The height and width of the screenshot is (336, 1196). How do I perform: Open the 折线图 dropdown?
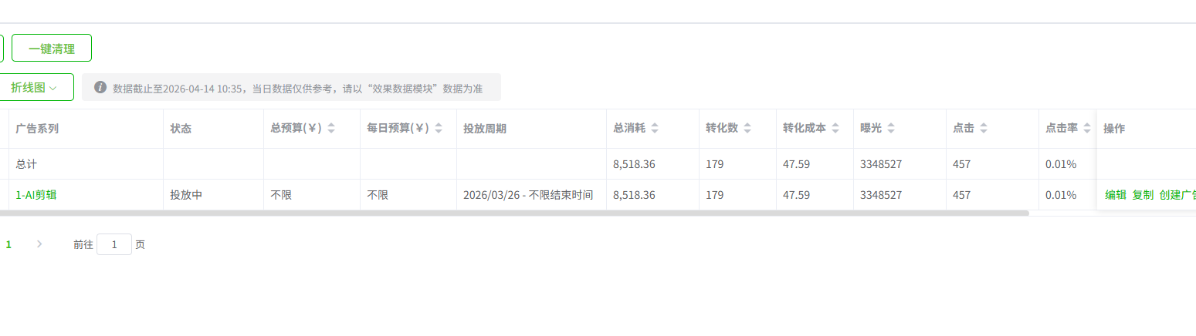pyautogui.click(x=34, y=88)
